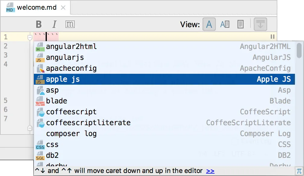Switch to preview-only view mode
Viewport: 304px width, 176px height.
(x=241, y=24)
